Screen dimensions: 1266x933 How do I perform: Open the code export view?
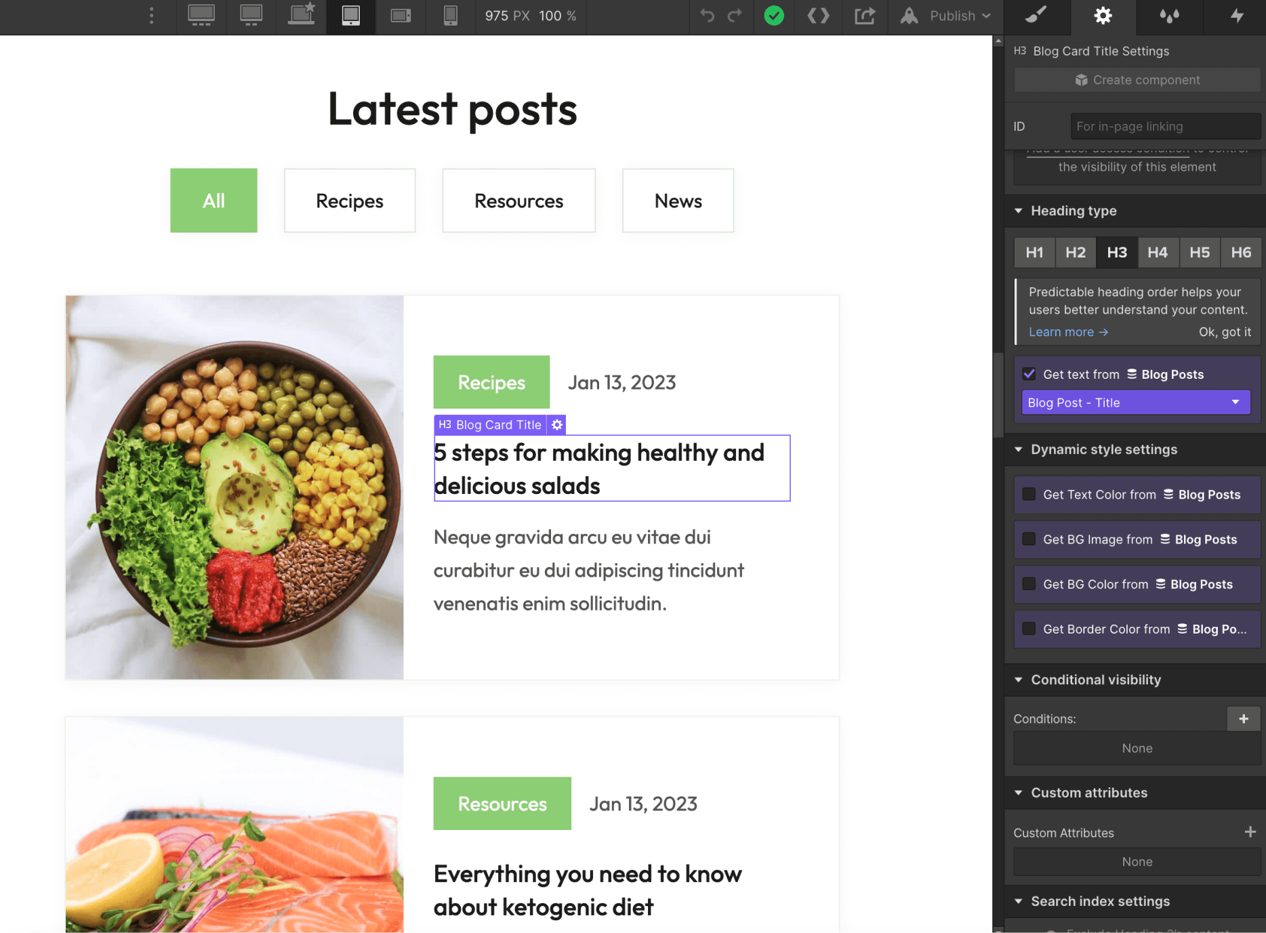[818, 16]
